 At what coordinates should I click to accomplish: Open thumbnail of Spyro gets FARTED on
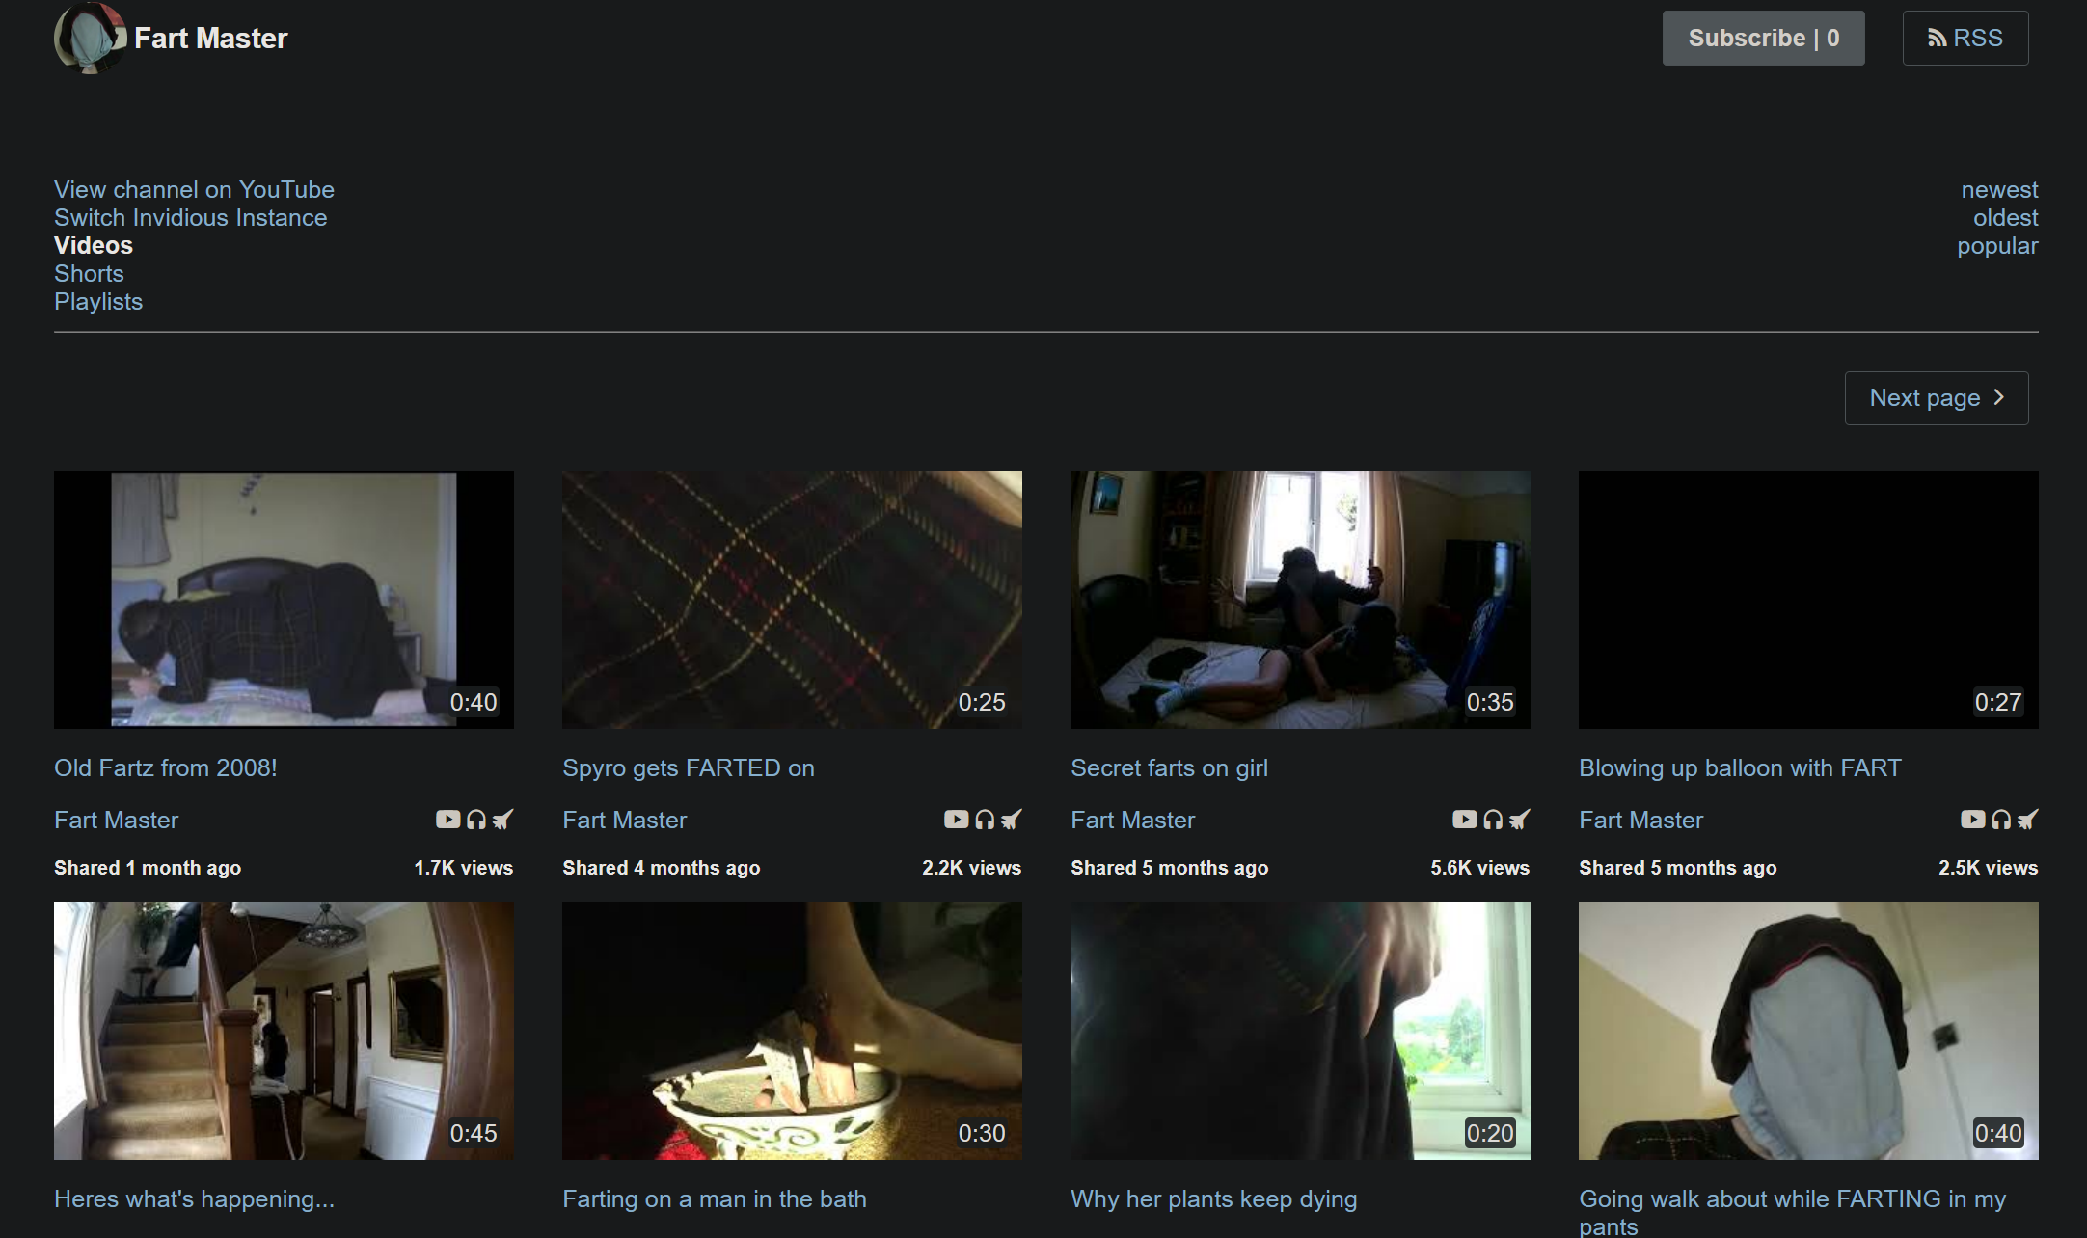792,599
